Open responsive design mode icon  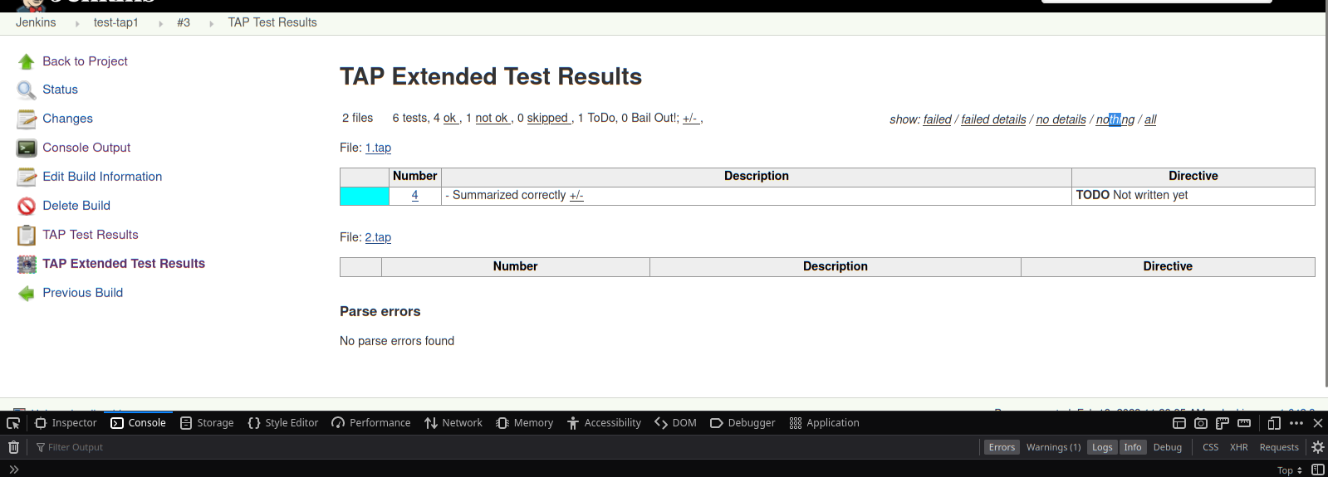(1274, 423)
